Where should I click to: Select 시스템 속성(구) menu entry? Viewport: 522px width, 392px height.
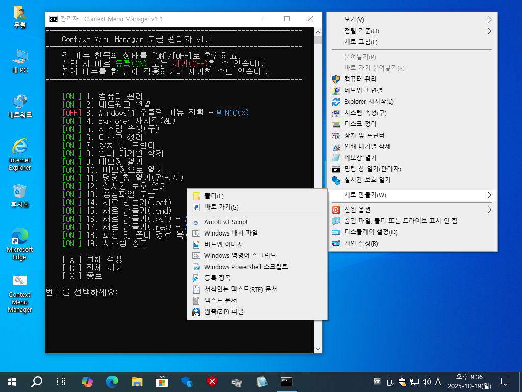click(x=412, y=113)
